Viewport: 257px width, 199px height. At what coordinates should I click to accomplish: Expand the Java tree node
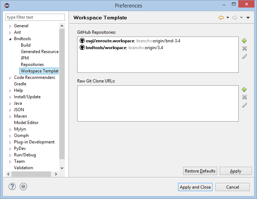pos(10,104)
